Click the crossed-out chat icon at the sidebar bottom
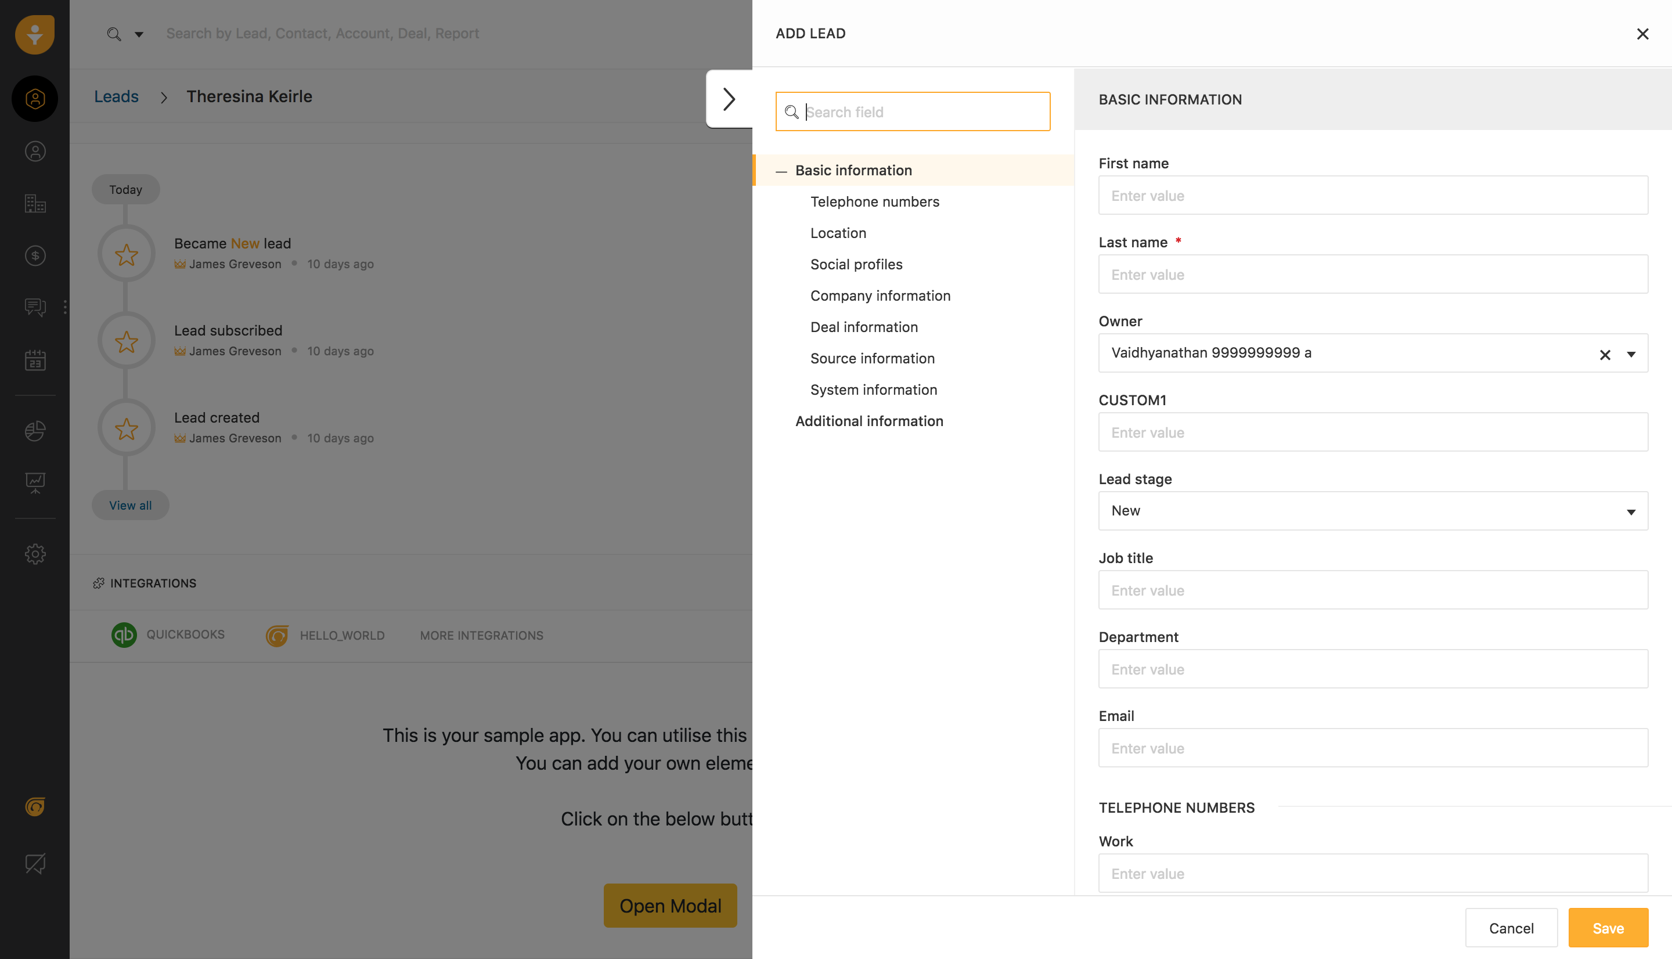 pos(35,863)
